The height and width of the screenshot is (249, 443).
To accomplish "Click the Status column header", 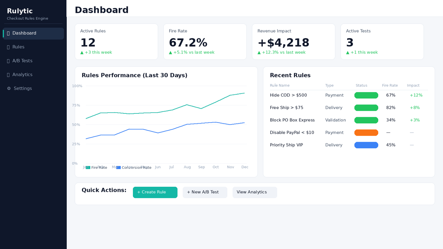I will [361, 85].
